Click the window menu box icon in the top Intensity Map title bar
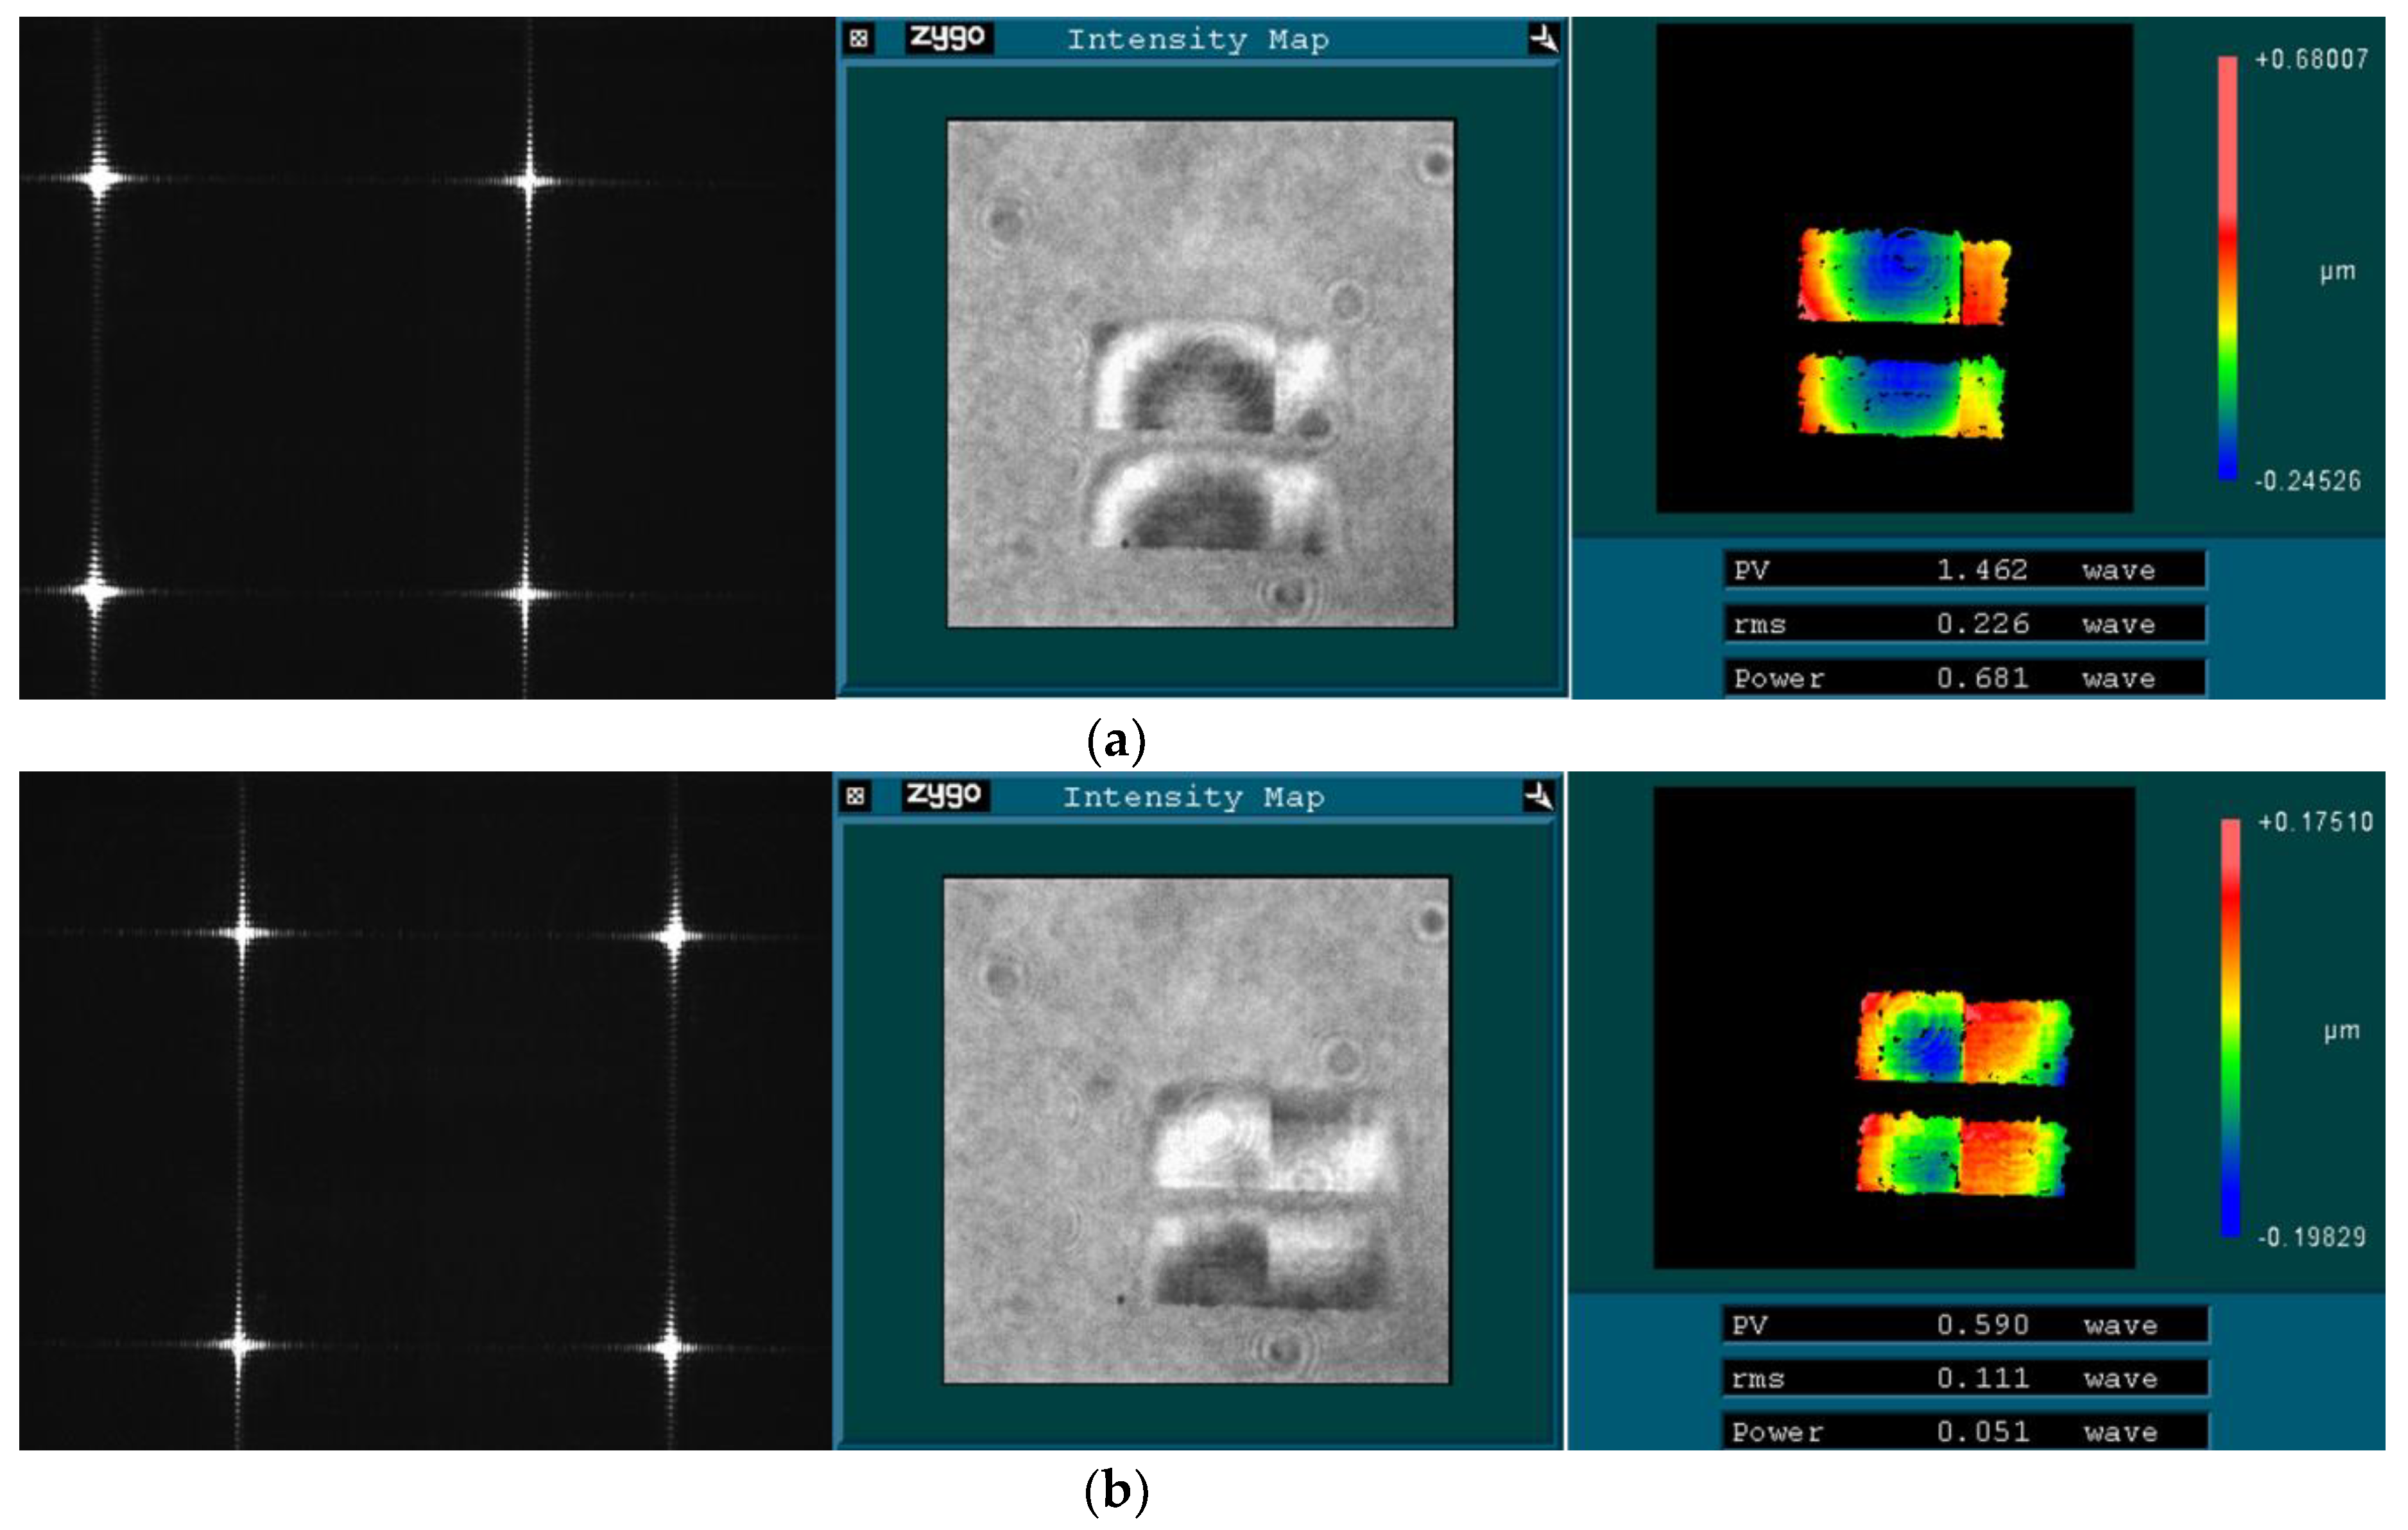Viewport: 2408px width, 1530px height. 858,39
